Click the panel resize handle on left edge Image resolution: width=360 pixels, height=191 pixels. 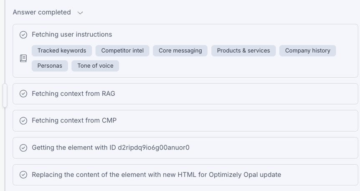[5, 95]
